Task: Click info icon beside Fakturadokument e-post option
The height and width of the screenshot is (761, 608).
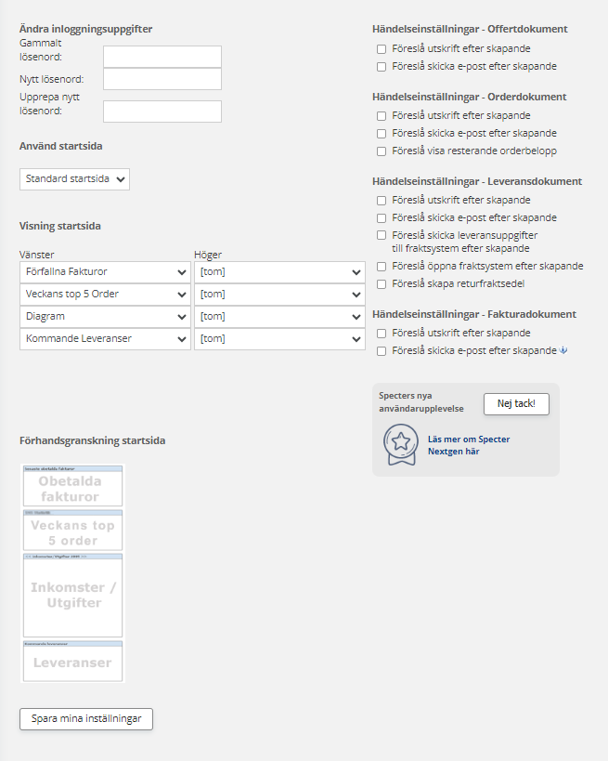Action: (x=563, y=351)
